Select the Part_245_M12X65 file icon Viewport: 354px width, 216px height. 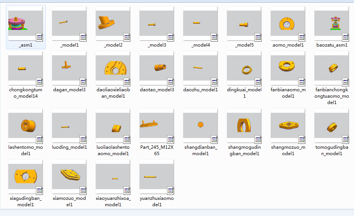(x=157, y=126)
